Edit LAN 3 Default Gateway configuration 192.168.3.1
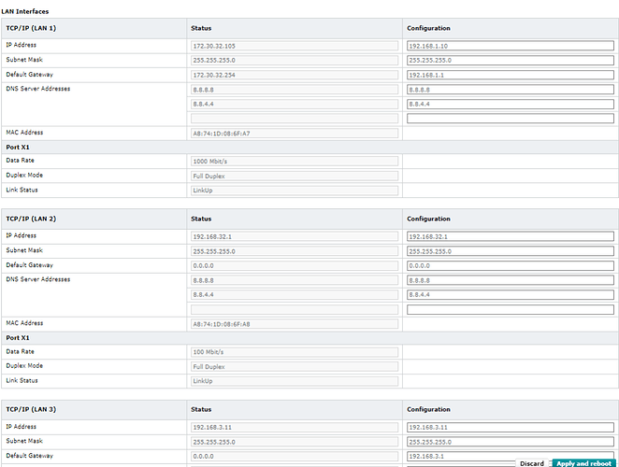This screenshot has height=467, width=619. click(510, 457)
